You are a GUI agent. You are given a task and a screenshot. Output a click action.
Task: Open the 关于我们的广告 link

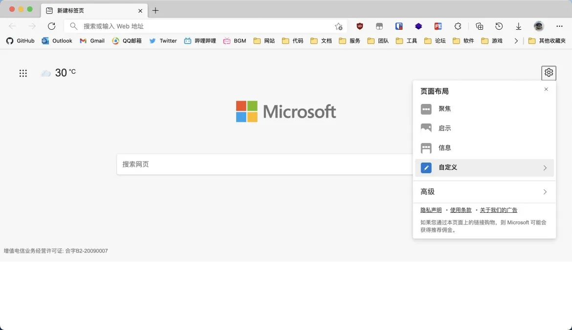(498, 210)
